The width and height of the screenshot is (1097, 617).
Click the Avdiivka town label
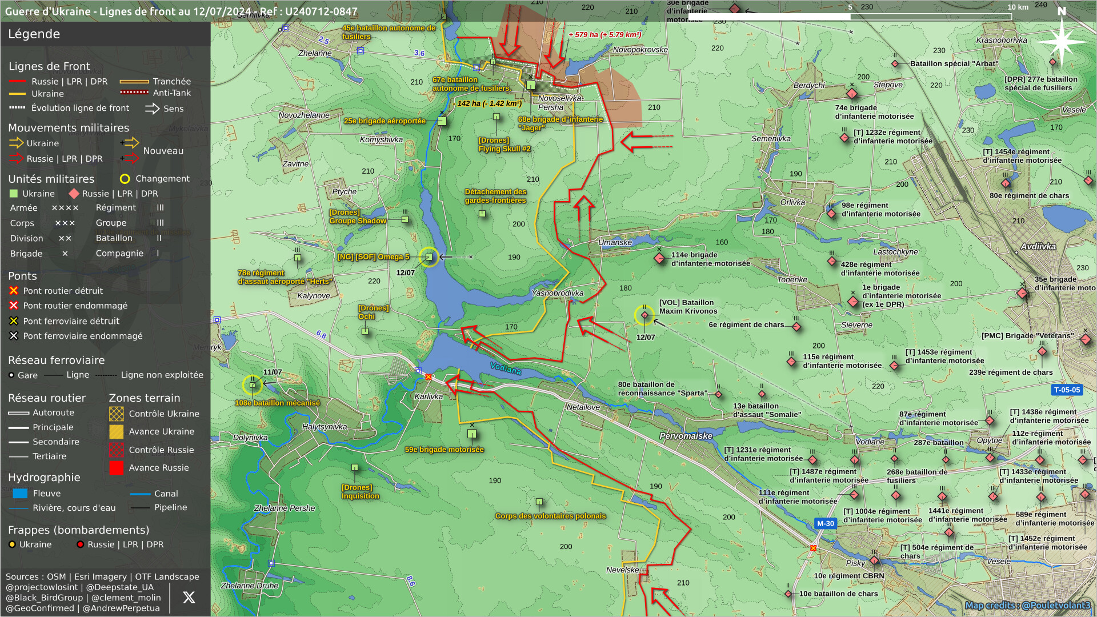1038,247
